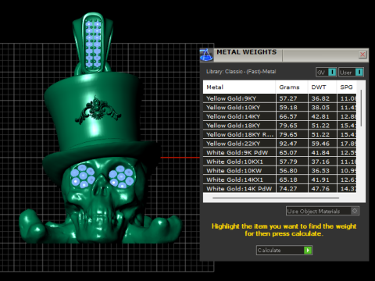Click the ornament emblem on top hat
Screen dimensions: 375x281
[x=98, y=110]
